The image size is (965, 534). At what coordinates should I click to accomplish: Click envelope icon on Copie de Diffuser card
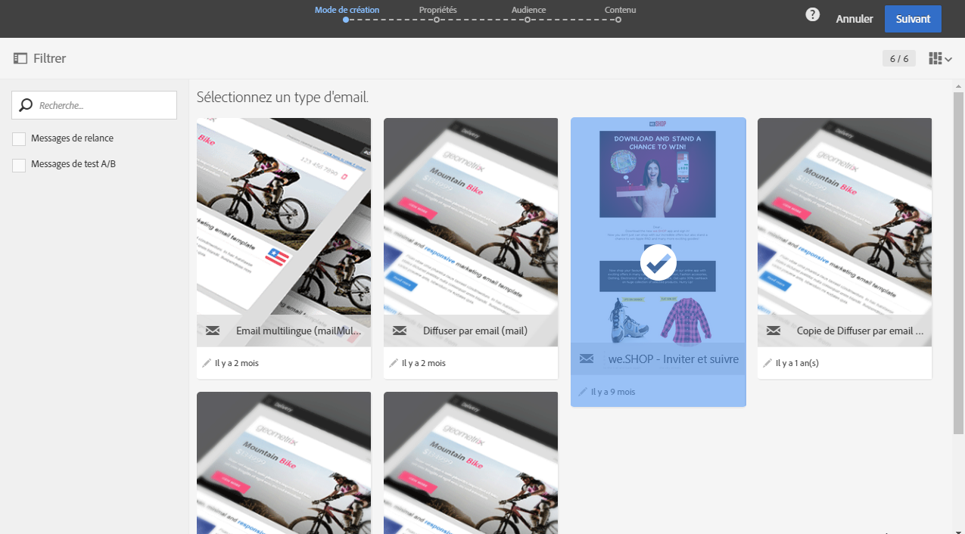click(774, 331)
